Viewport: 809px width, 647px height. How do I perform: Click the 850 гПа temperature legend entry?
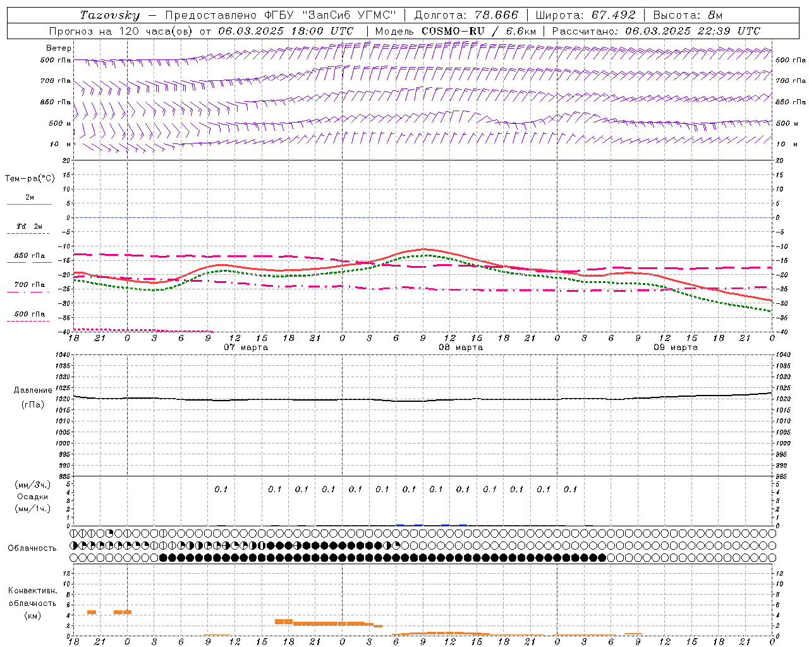[29, 256]
